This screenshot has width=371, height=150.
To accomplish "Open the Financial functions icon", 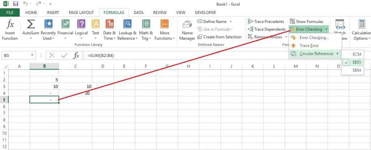I will click(x=66, y=24).
